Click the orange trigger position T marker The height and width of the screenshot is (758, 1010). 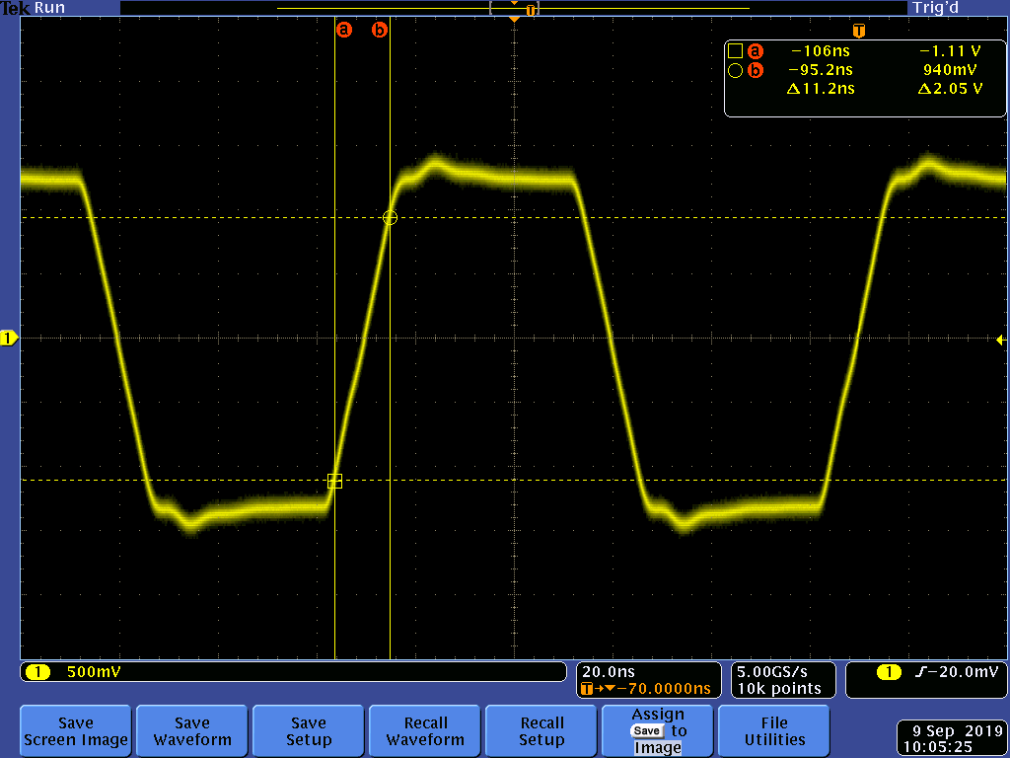(x=859, y=31)
